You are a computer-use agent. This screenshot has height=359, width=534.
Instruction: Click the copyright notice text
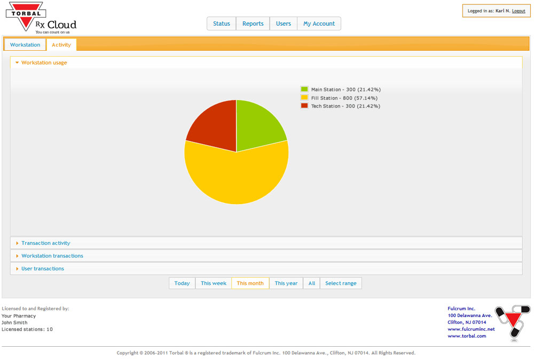[266, 353]
